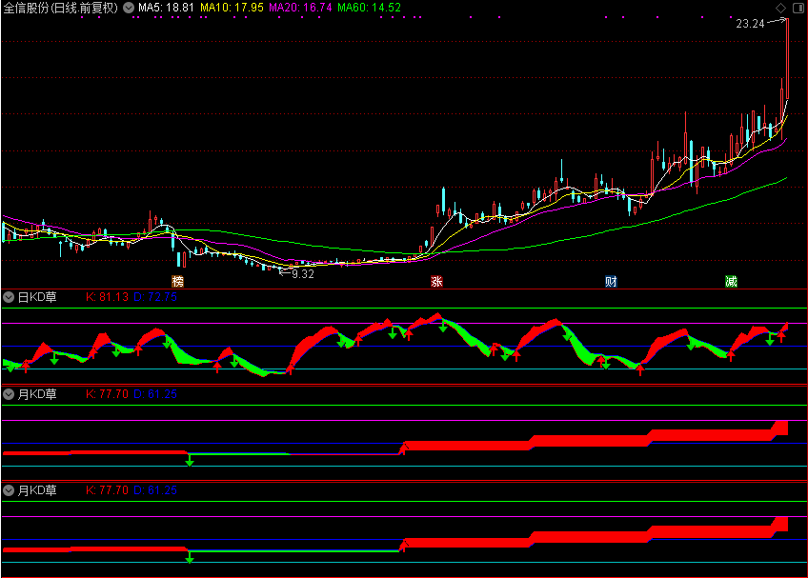This screenshot has width=808, height=578.
Task: Select the MA20: 16.74 moving average label
Action: point(300,8)
